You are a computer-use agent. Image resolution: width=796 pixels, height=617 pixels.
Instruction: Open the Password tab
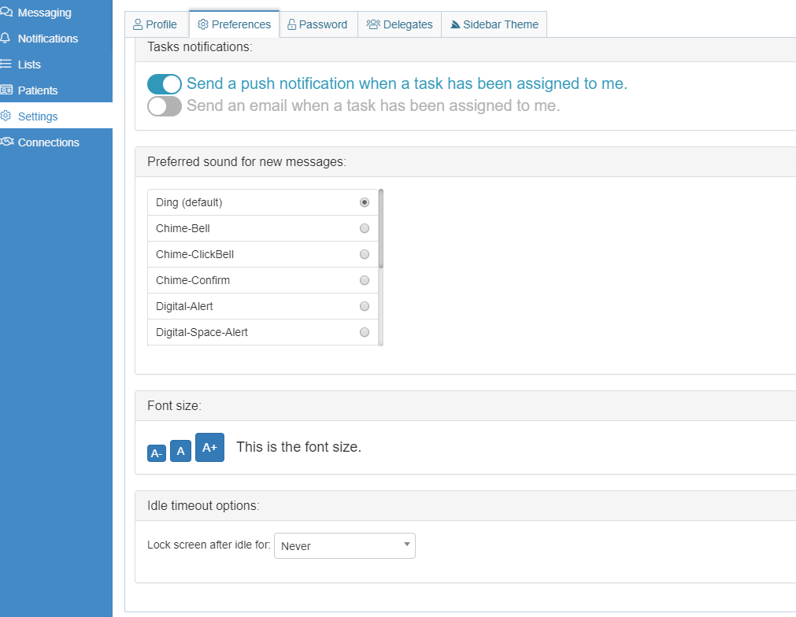click(x=318, y=24)
